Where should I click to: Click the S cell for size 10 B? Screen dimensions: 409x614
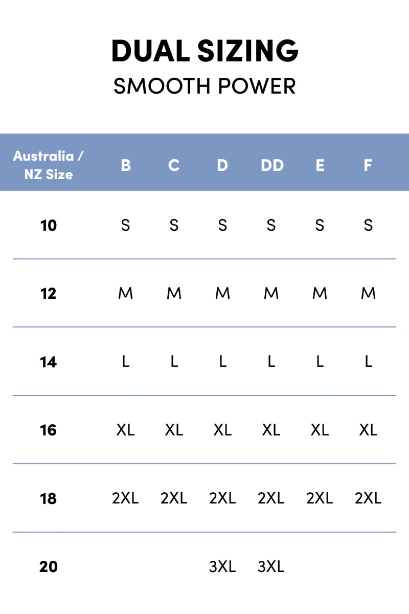[125, 225]
